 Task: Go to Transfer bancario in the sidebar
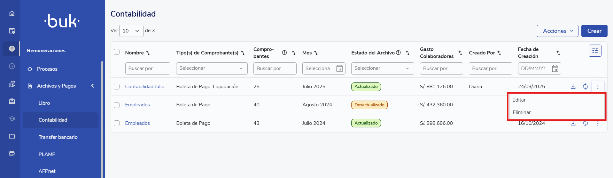58,137
